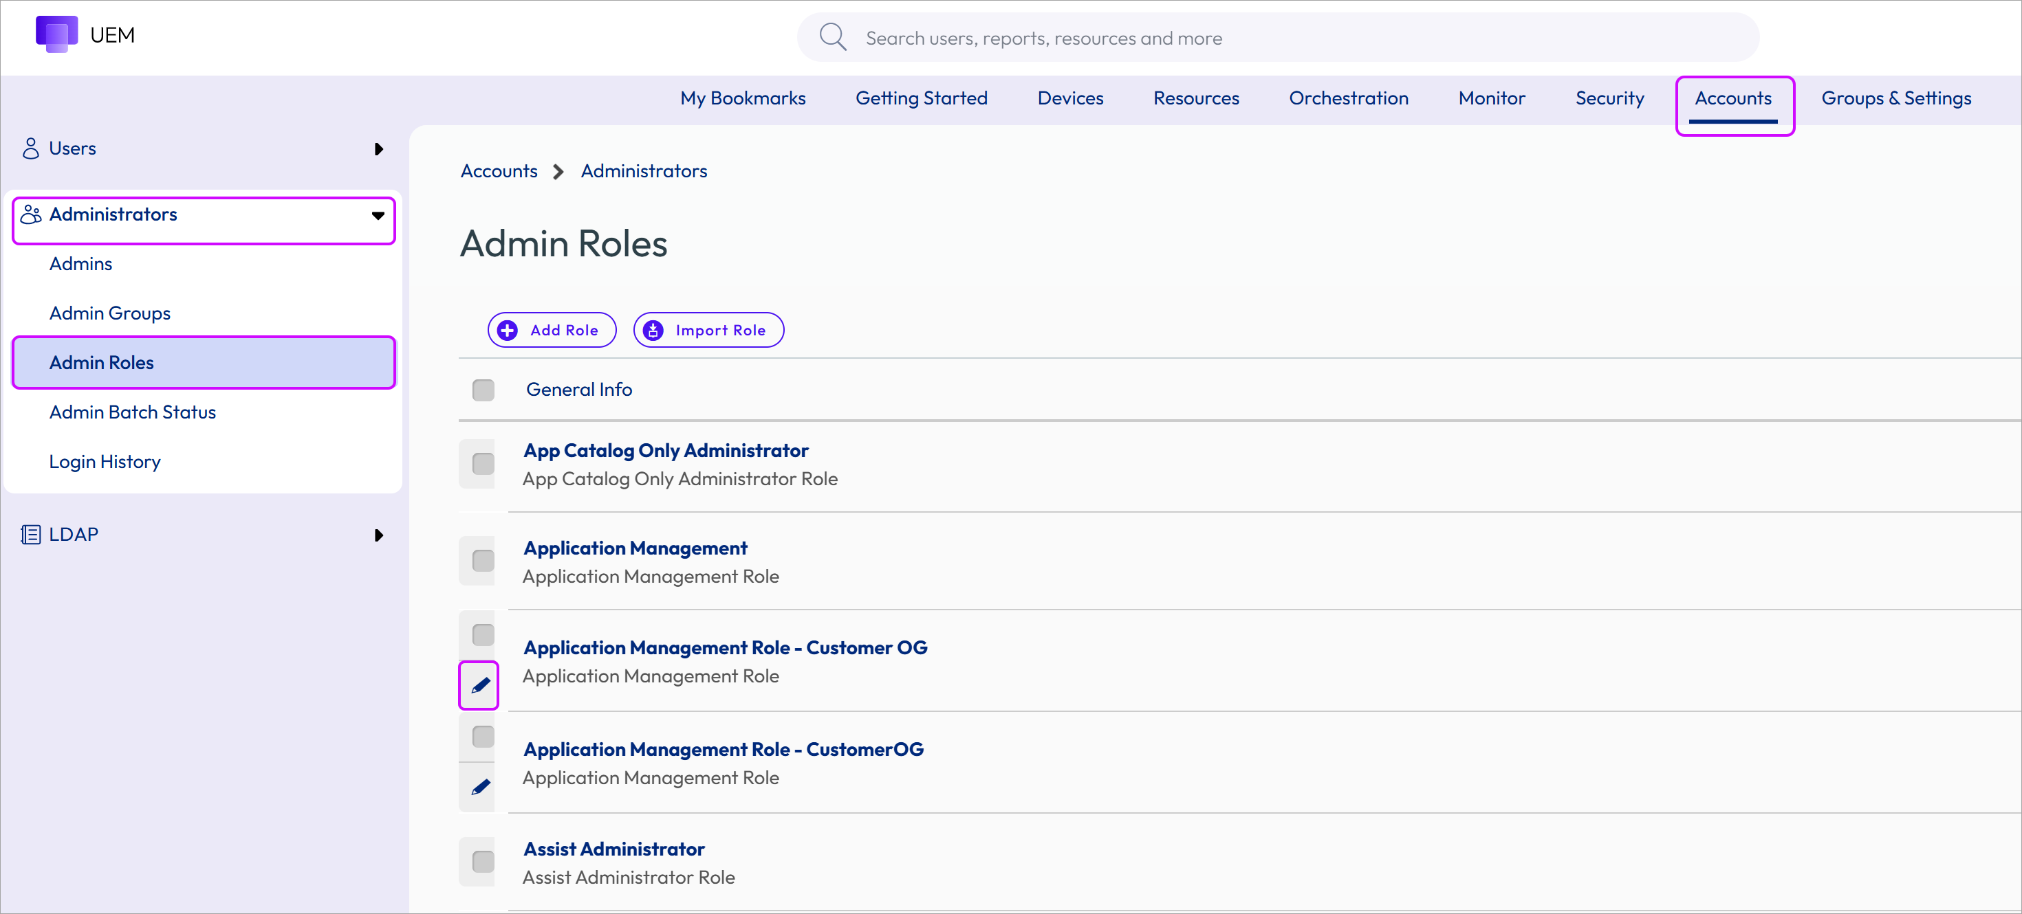Select Login History in the sidebar

point(105,461)
